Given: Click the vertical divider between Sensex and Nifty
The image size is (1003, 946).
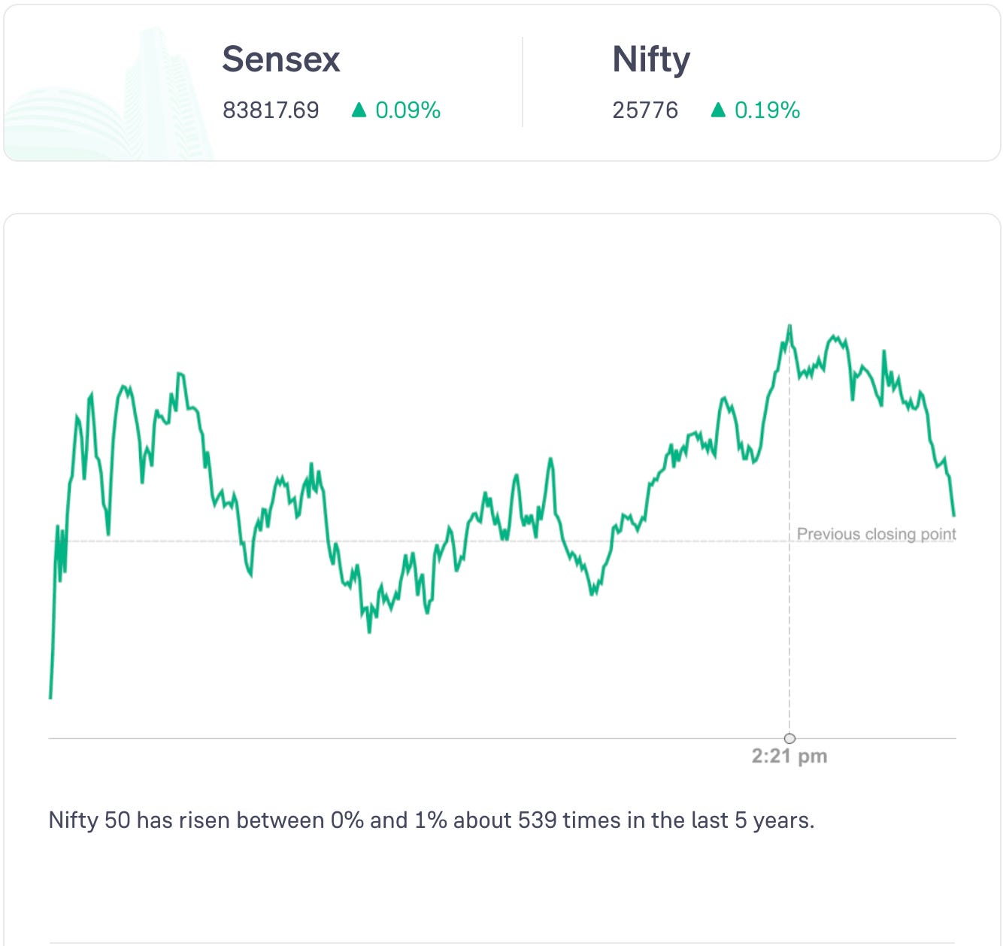Looking at the screenshot, I should (523, 83).
